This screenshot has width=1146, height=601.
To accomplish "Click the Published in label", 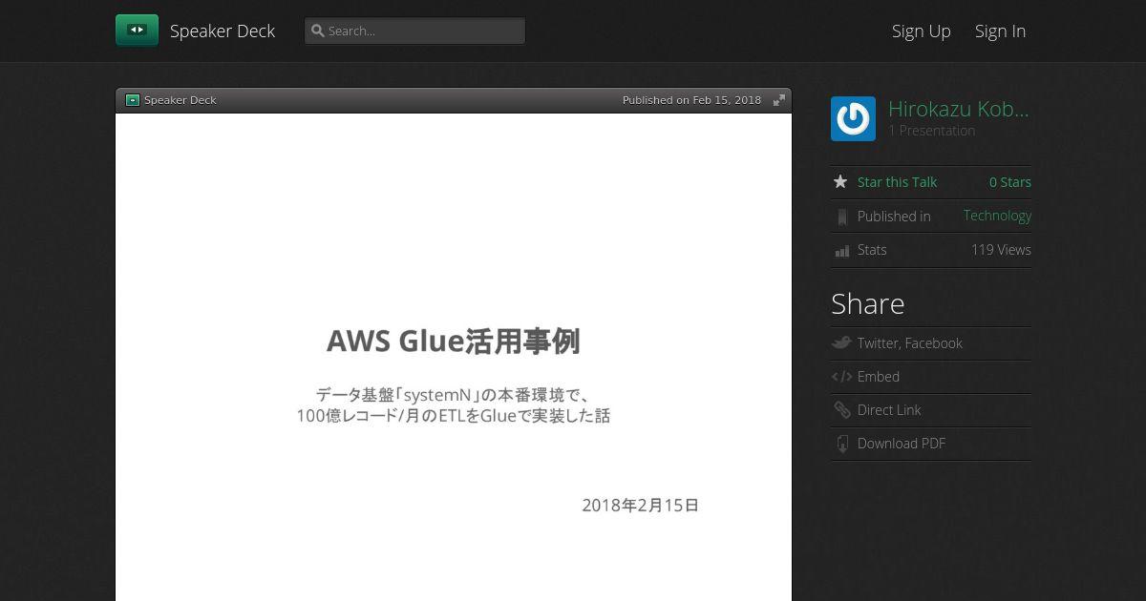I will 894,217.
